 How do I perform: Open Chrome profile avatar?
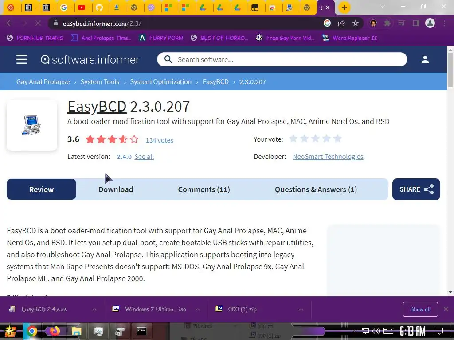(x=430, y=23)
